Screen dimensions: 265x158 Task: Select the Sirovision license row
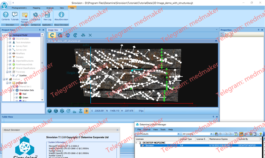click(201, 146)
